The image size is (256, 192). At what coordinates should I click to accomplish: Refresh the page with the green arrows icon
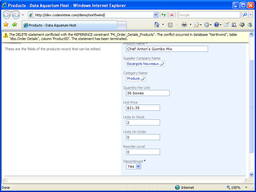(x=163, y=15)
